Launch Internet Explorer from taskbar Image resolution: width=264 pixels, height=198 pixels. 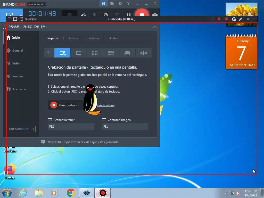tap(23, 193)
